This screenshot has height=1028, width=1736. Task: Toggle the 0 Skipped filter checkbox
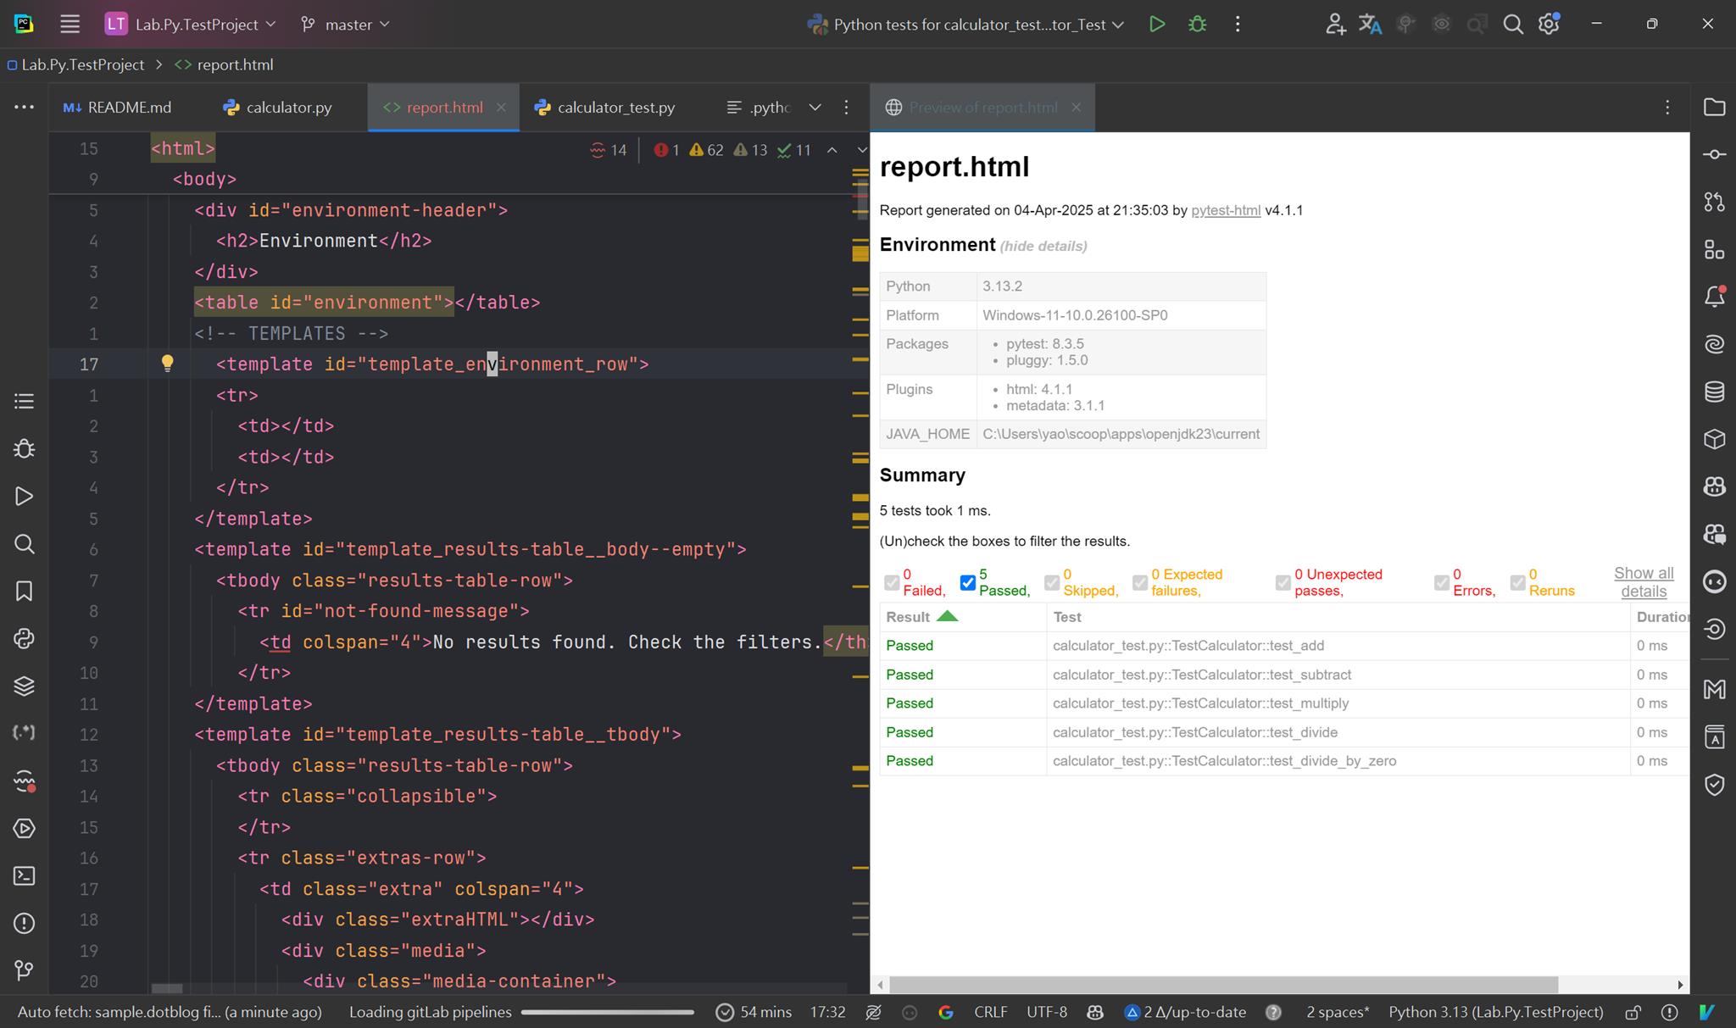(x=1051, y=582)
